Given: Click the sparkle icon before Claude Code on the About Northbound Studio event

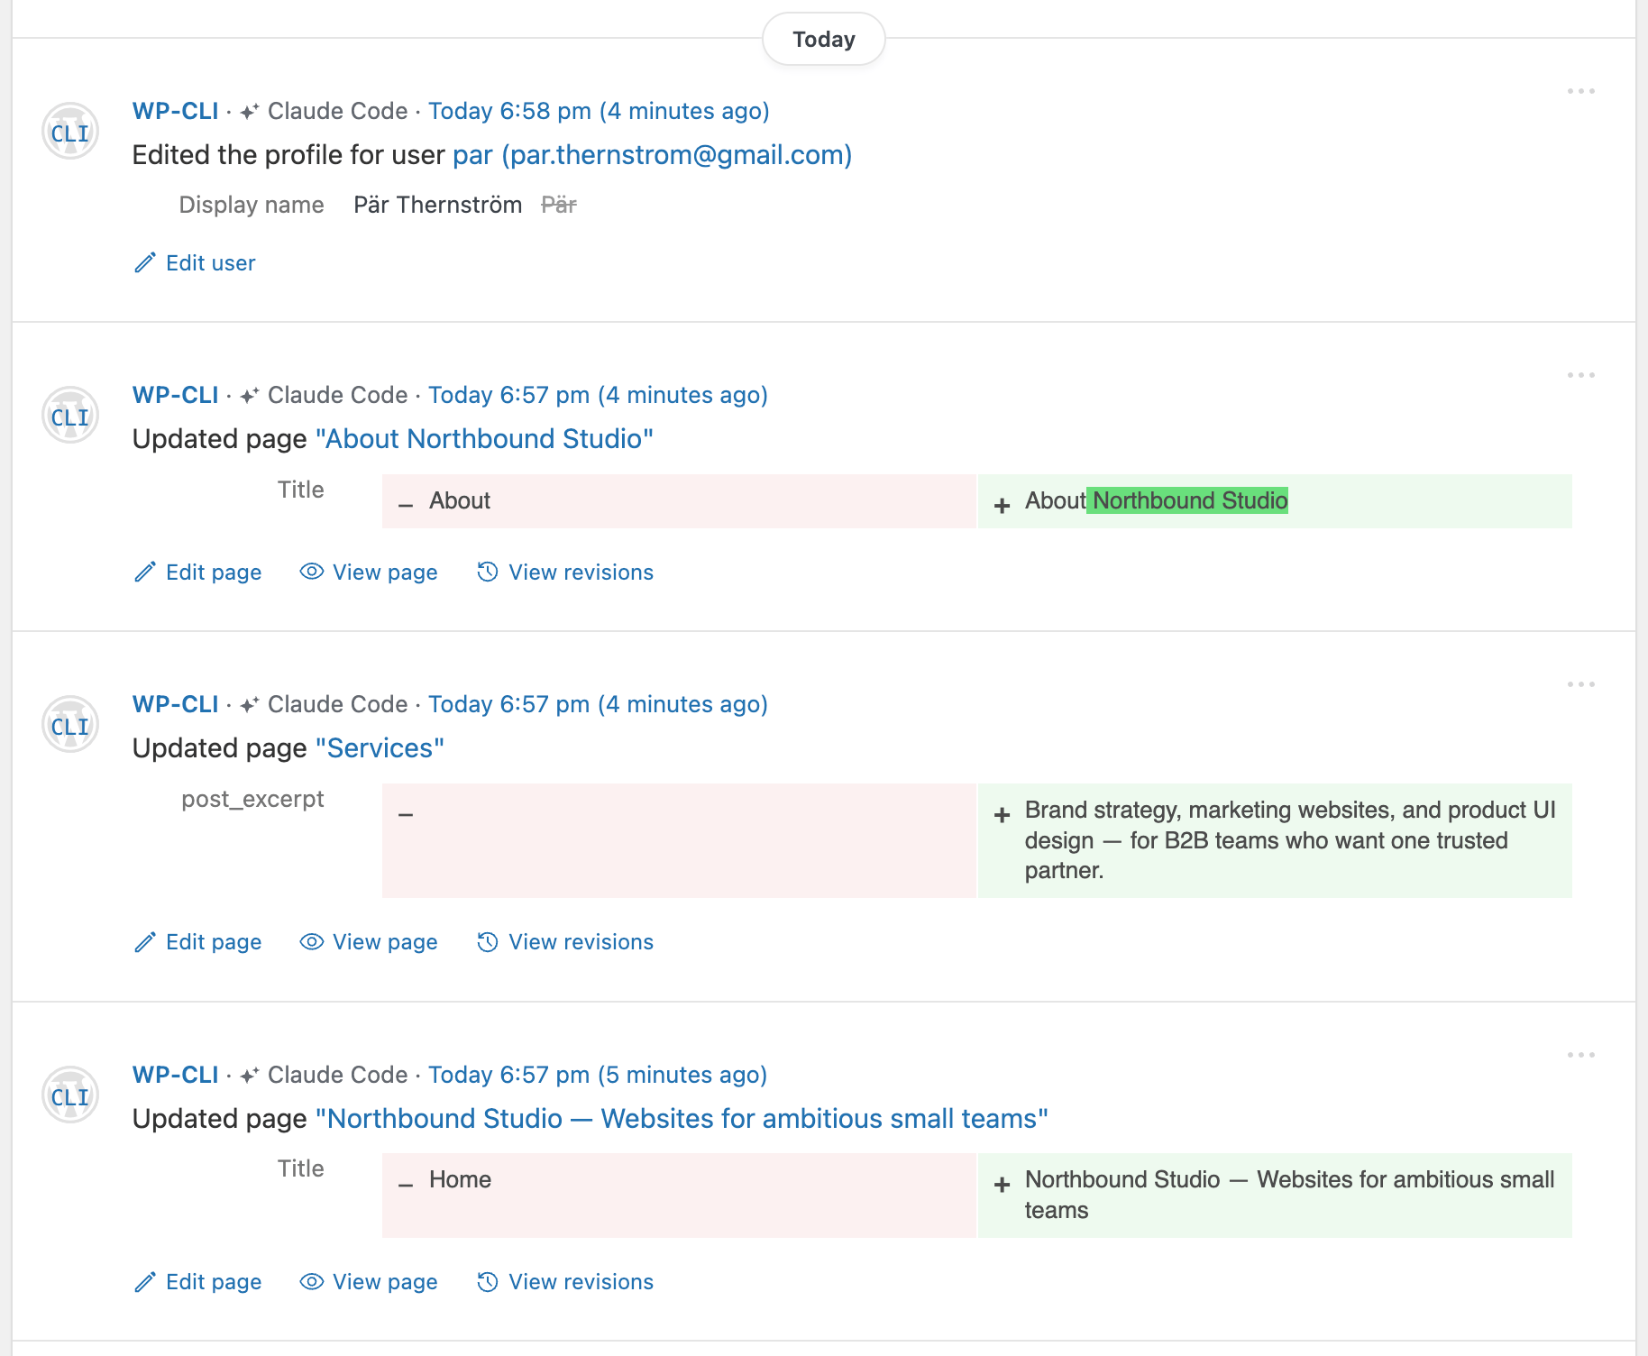Looking at the screenshot, I should [x=250, y=395].
